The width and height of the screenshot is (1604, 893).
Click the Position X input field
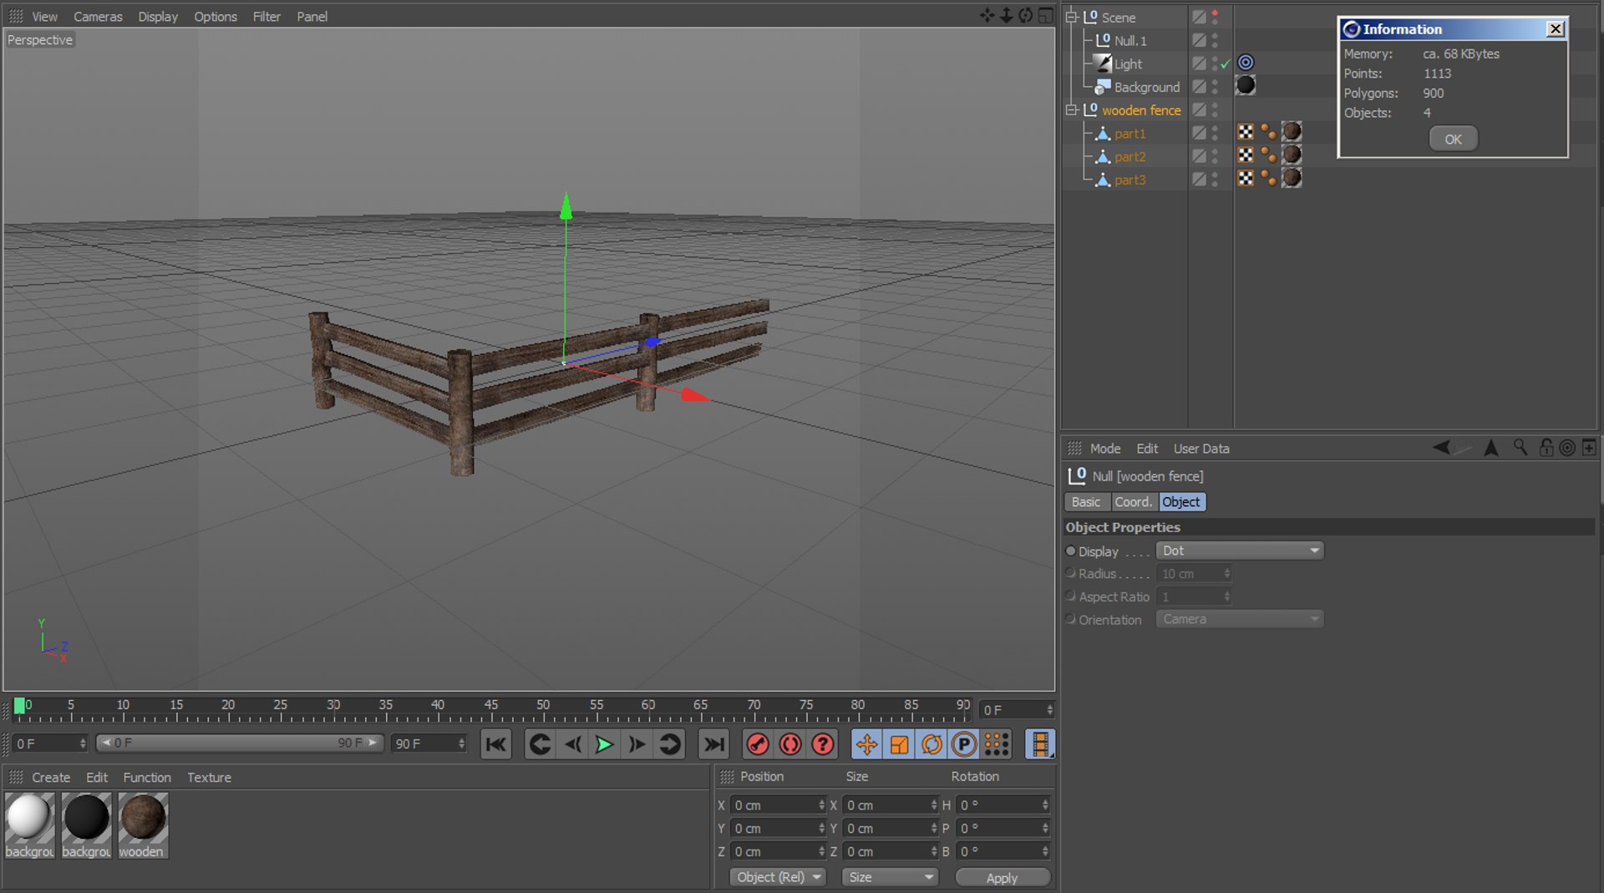[779, 805]
